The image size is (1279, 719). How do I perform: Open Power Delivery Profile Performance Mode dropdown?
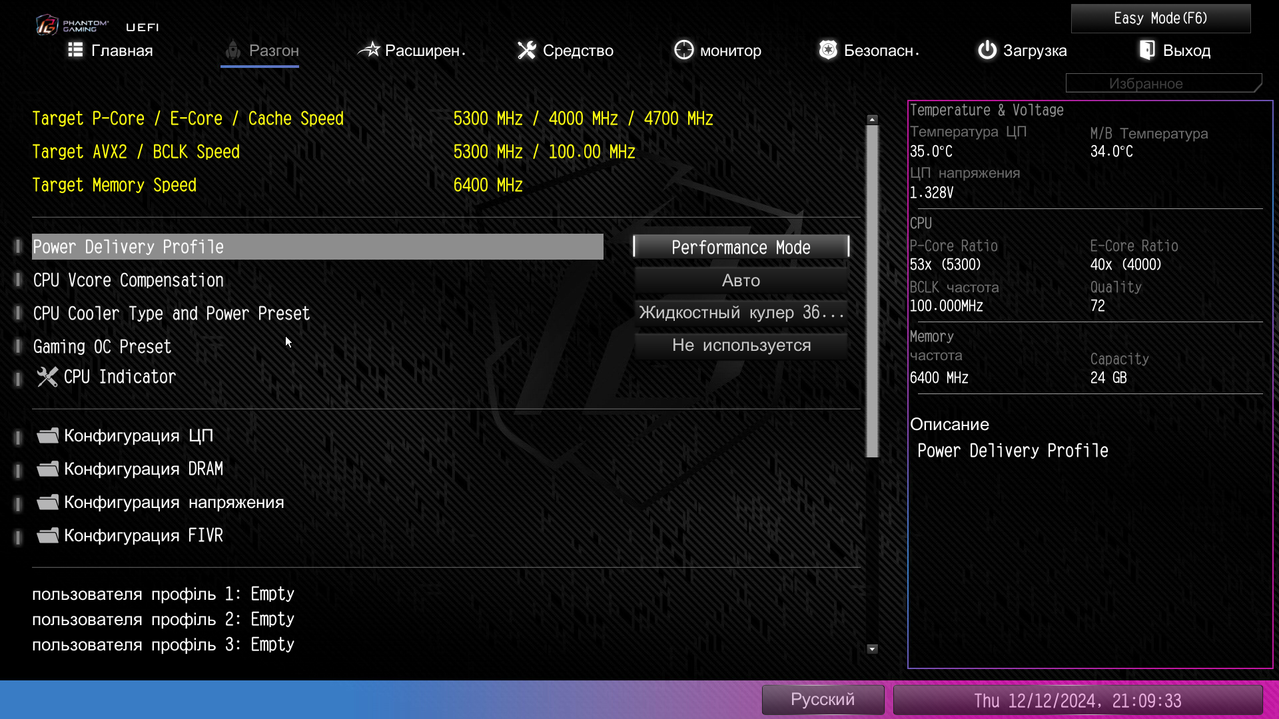(x=741, y=247)
